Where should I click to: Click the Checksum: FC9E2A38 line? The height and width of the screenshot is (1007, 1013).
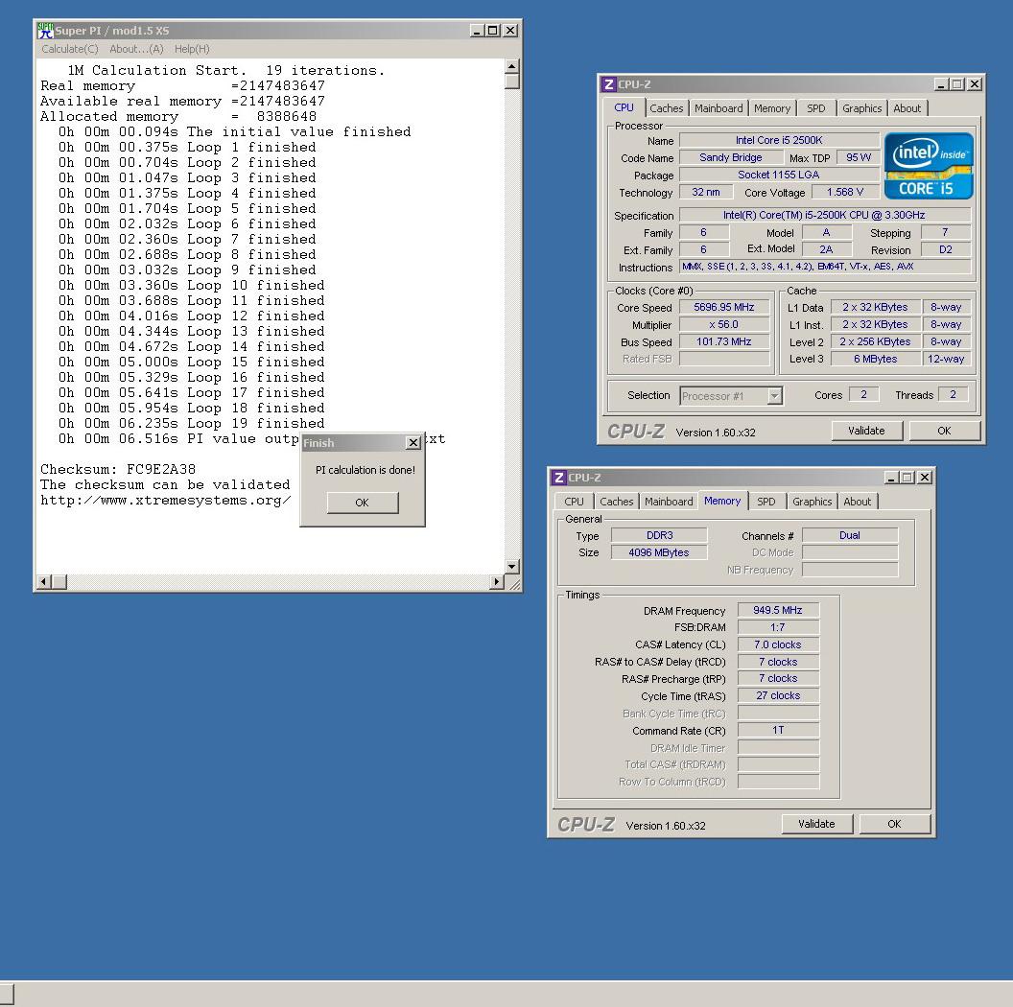tap(118, 470)
